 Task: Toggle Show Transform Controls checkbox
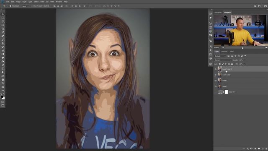tap(32, 6)
